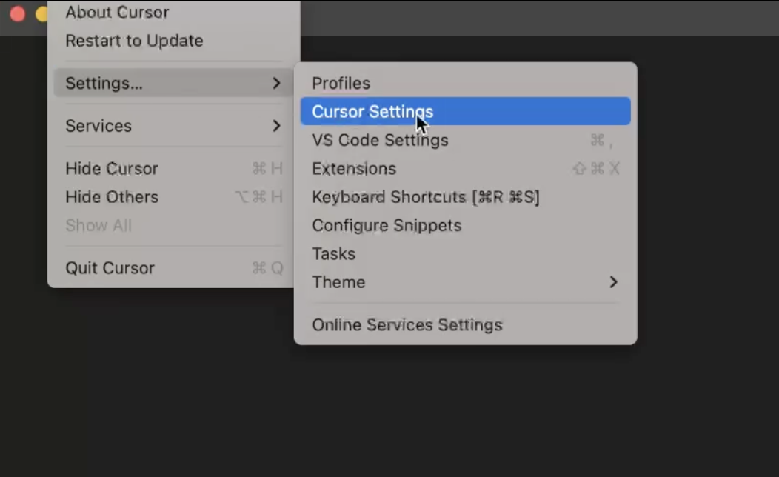Click the yellow minimize traffic light
This screenshot has width=779, height=477.
click(42, 13)
